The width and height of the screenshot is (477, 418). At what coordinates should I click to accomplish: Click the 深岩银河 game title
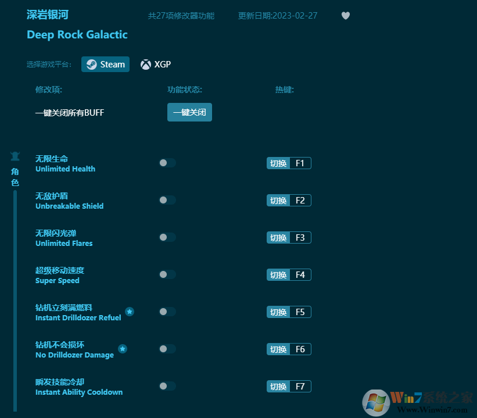(x=48, y=15)
